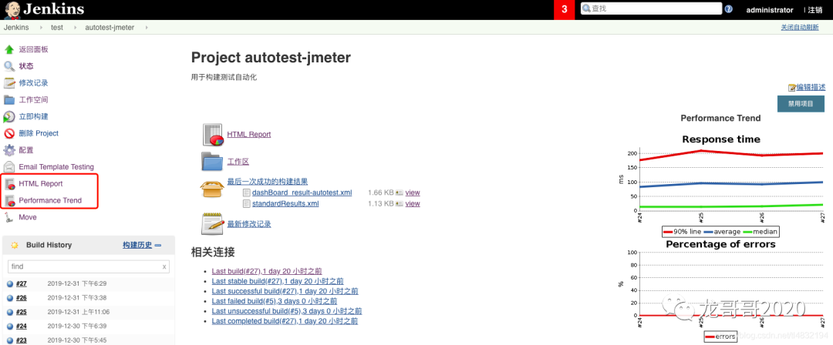This screenshot has width=833, height=345.
Task: Open Performance Trend in the side menu
Action: click(50, 201)
